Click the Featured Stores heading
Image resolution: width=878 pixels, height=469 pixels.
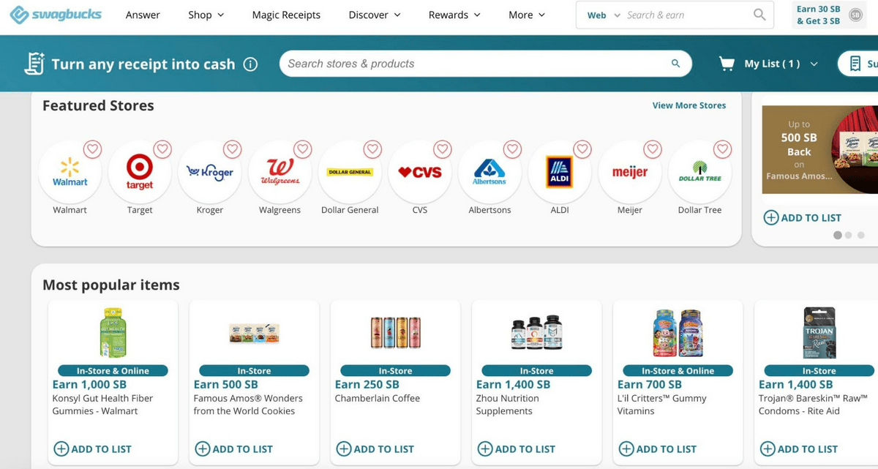98,105
